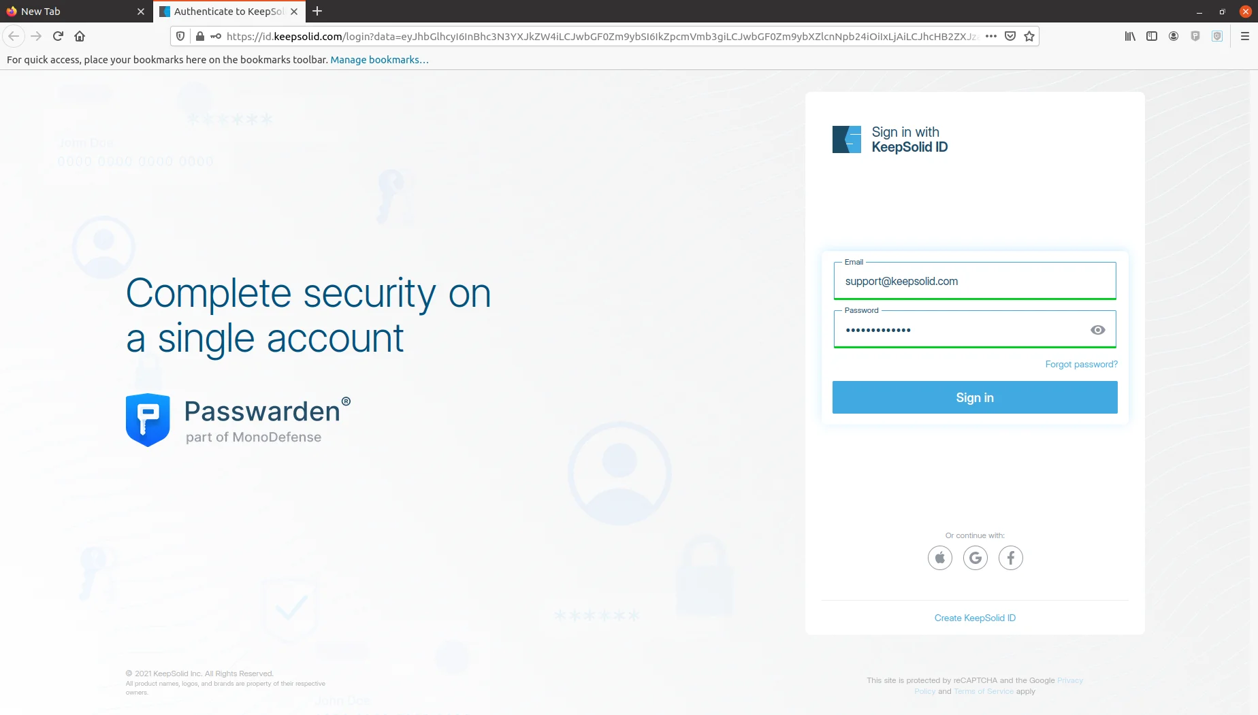Continue with Google icon
This screenshot has height=715, width=1258.
click(975, 558)
